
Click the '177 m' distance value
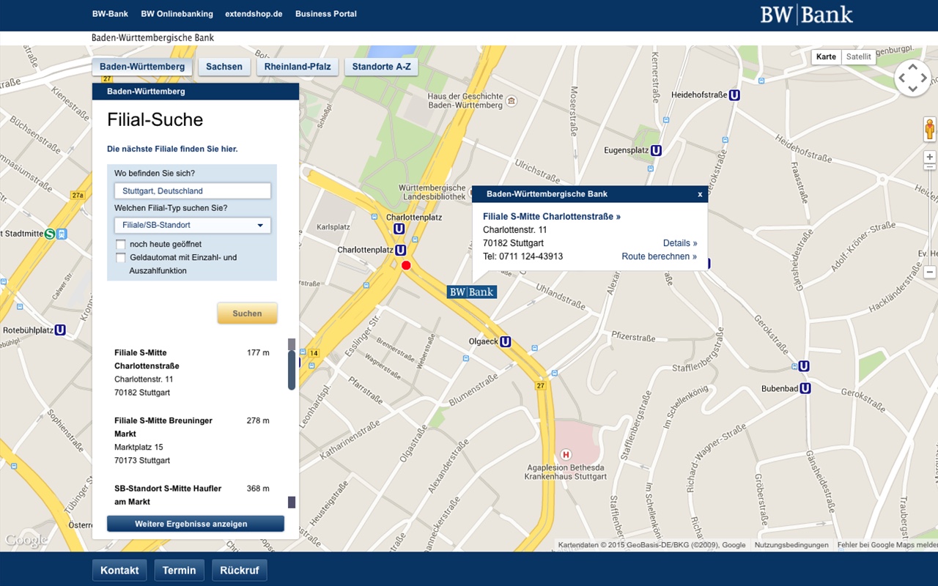click(258, 352)
